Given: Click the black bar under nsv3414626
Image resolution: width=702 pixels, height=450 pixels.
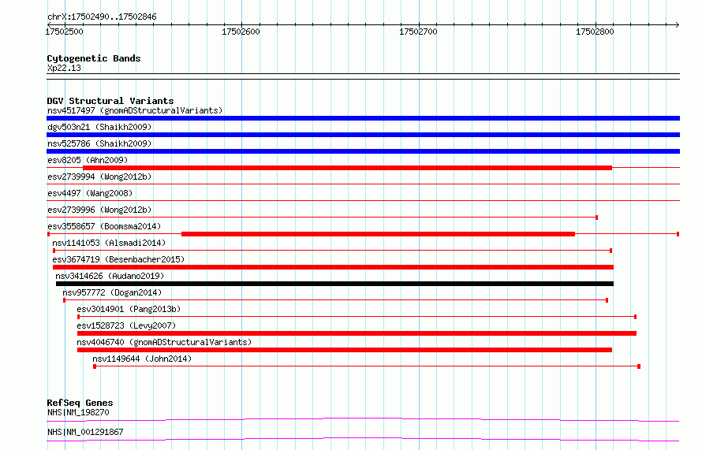Looking at the screenshot, I should (x=335, y=284).
